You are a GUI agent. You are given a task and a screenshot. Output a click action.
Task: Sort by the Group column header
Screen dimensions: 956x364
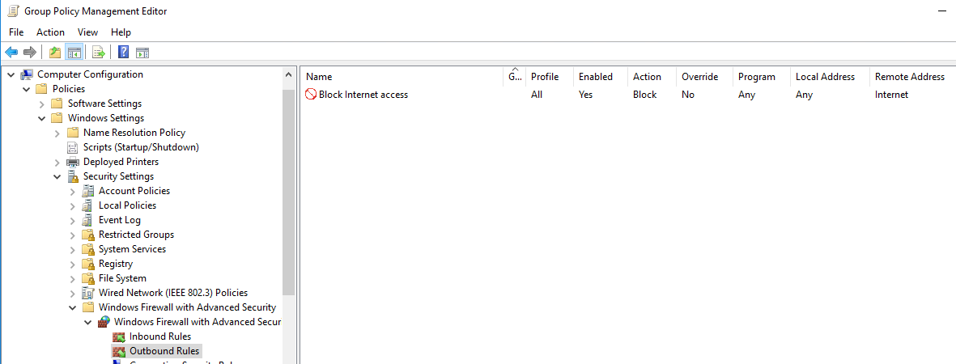515,77
